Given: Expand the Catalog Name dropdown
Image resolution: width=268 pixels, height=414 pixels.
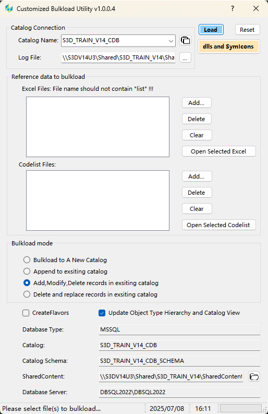Looking at the screenshot, I should pos(171,41).
